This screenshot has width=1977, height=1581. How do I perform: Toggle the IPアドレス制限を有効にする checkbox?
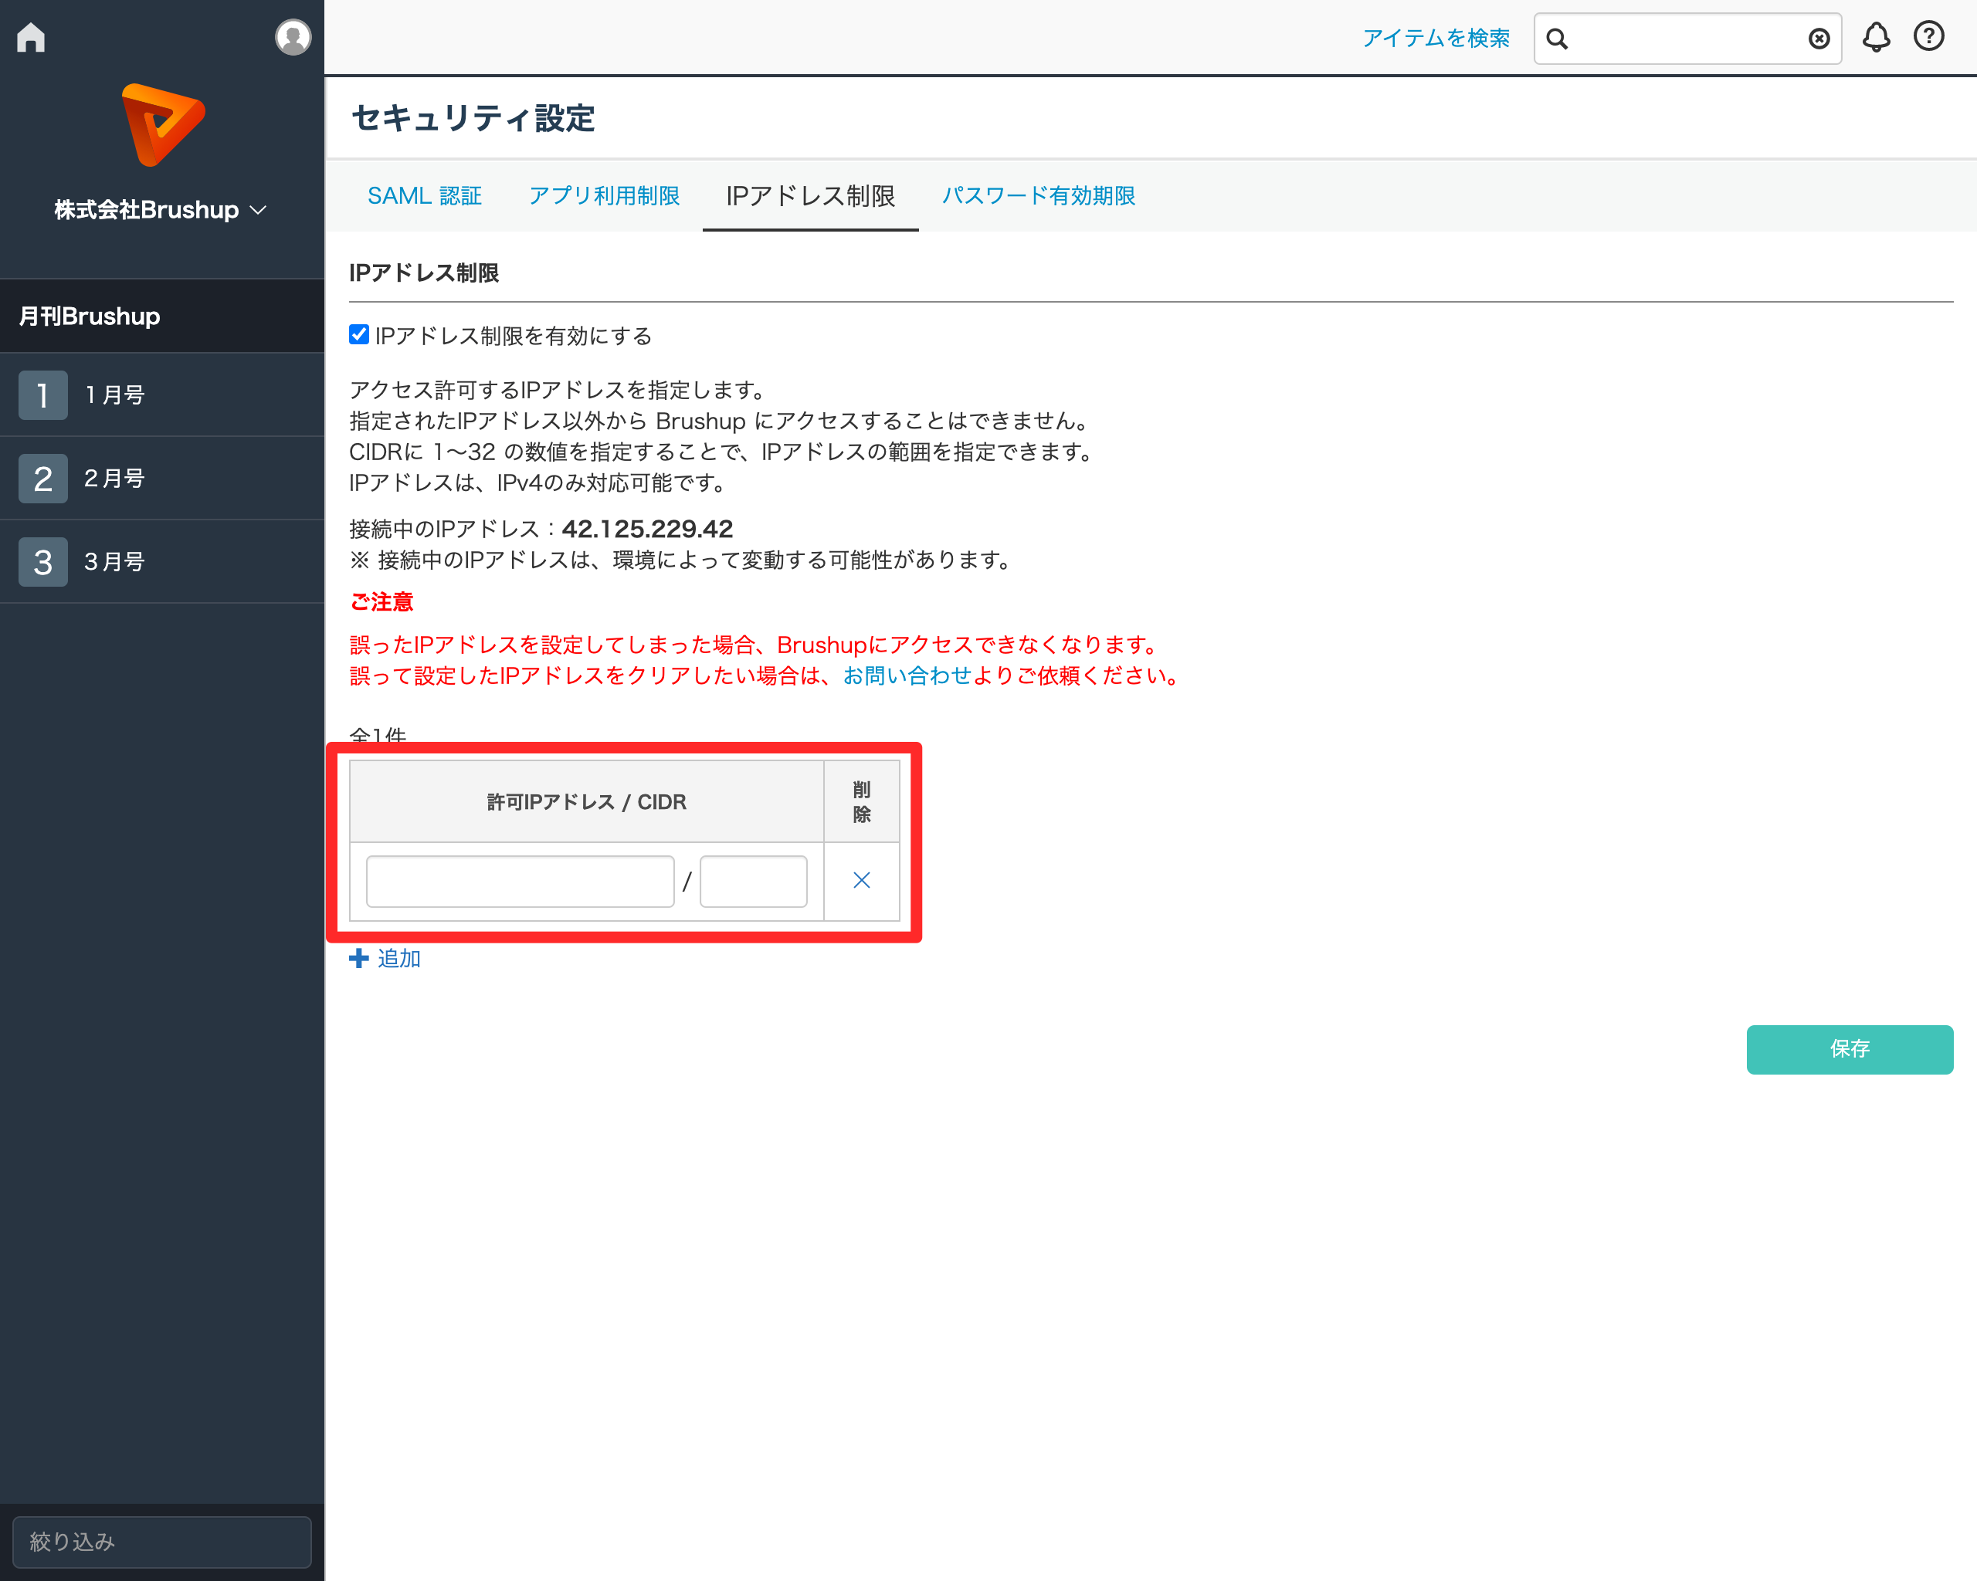click(359, 334)
